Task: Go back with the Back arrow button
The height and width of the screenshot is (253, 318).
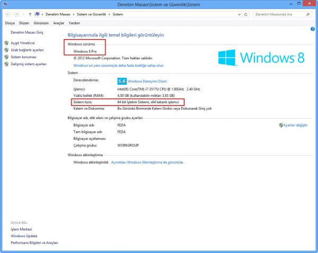Action: [x=8, y=14]
